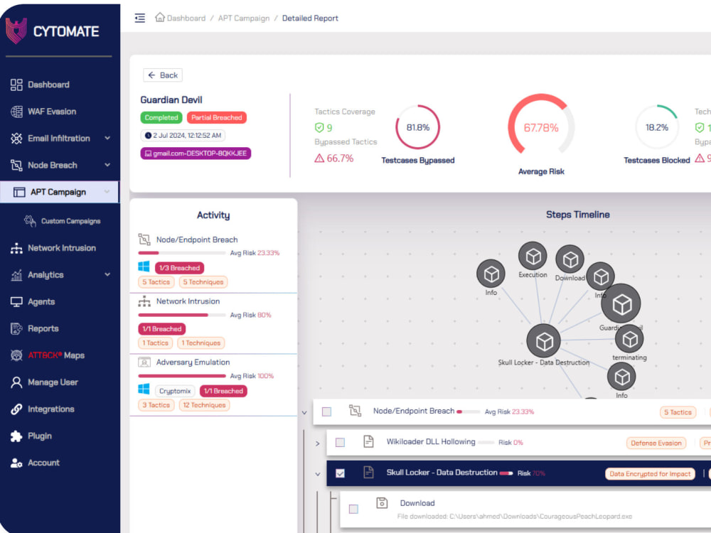Click the Reports sidebar icon
The image size is (711, 533).
pyautogui.click(x=16, y=328)
